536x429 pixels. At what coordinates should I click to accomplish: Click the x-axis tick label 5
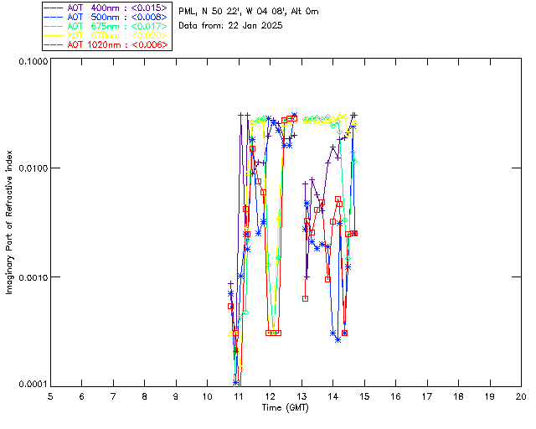tap(50, 396)
